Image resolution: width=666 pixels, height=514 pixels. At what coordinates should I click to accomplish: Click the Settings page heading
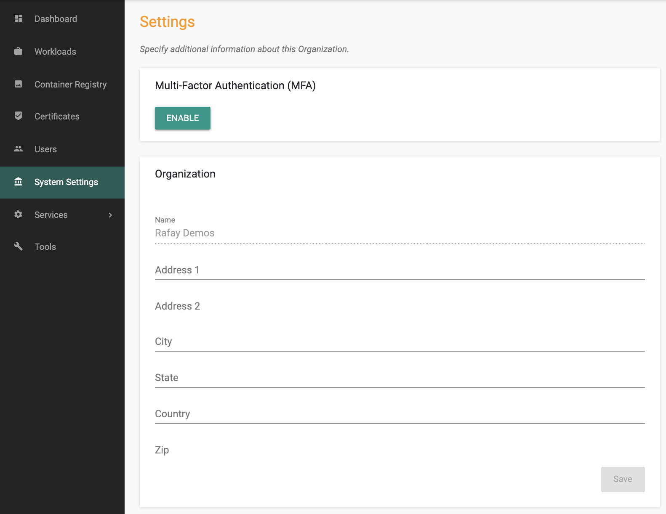pos(167,22)
